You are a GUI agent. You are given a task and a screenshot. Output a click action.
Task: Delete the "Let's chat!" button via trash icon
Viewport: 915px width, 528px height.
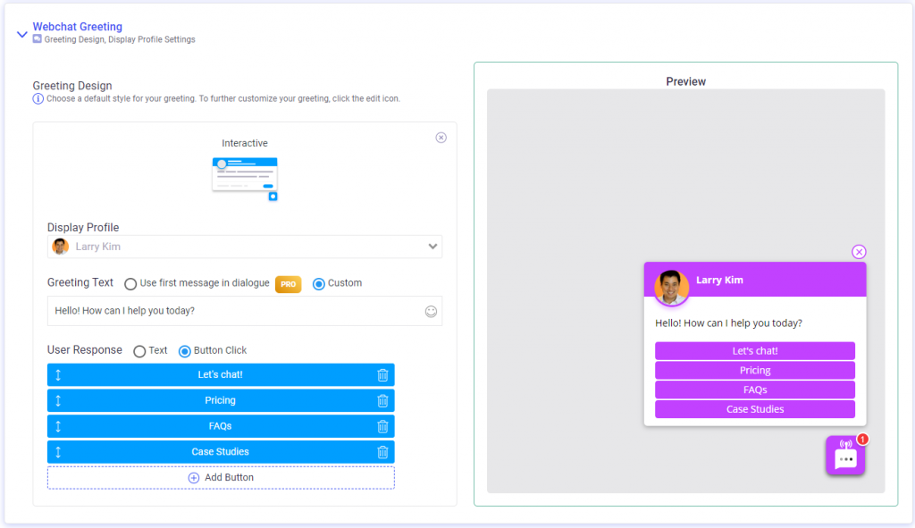(382, 375)
